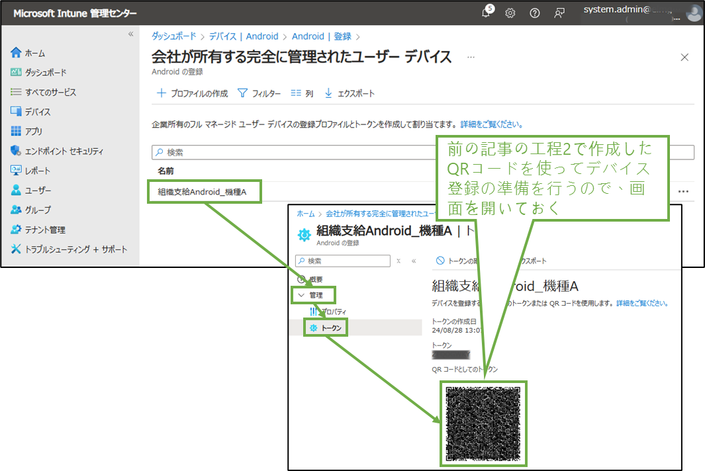Go to ホーム in the sidebar
The height and width of the screenshot is (471, 705).
pyautogui.click(x=28, y=53)
